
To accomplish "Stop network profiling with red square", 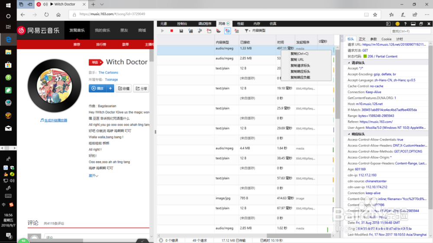I will [172, 31].
